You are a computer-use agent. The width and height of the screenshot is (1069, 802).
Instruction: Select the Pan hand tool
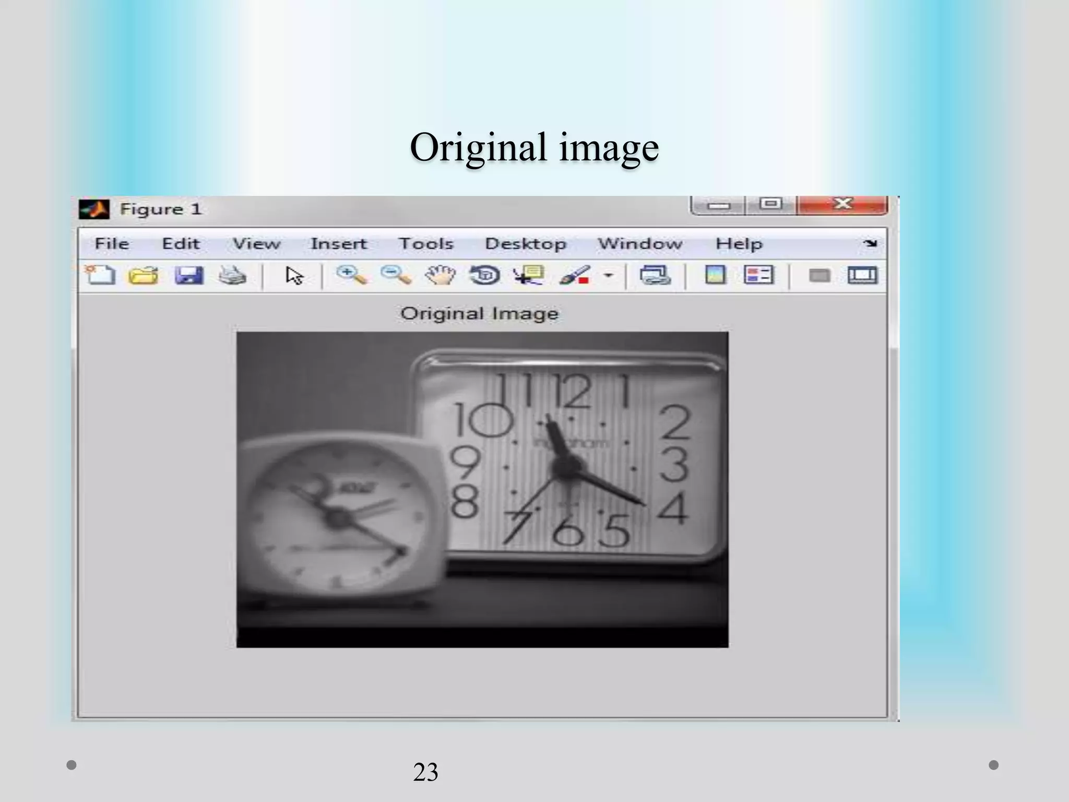click(x=440, y=275)
